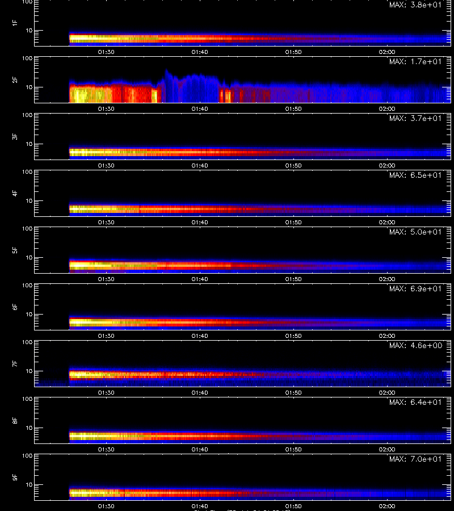
Task: Click the 02:00 tick label below panel 2F
Action: 387,109
